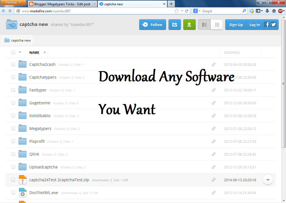This screenshot has height=203, width=286.
Task: Tick the checkbox beside Kolotibablo
Action: point(13,115)
